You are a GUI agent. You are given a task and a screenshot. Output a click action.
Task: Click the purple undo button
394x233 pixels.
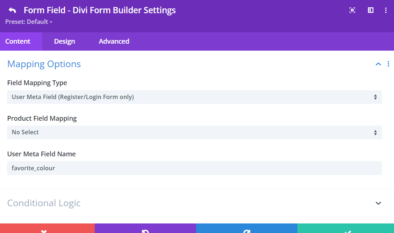tap(145, 229)
